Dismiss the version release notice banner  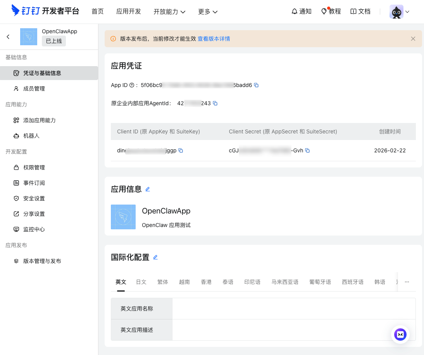click(x=413, y=39)
